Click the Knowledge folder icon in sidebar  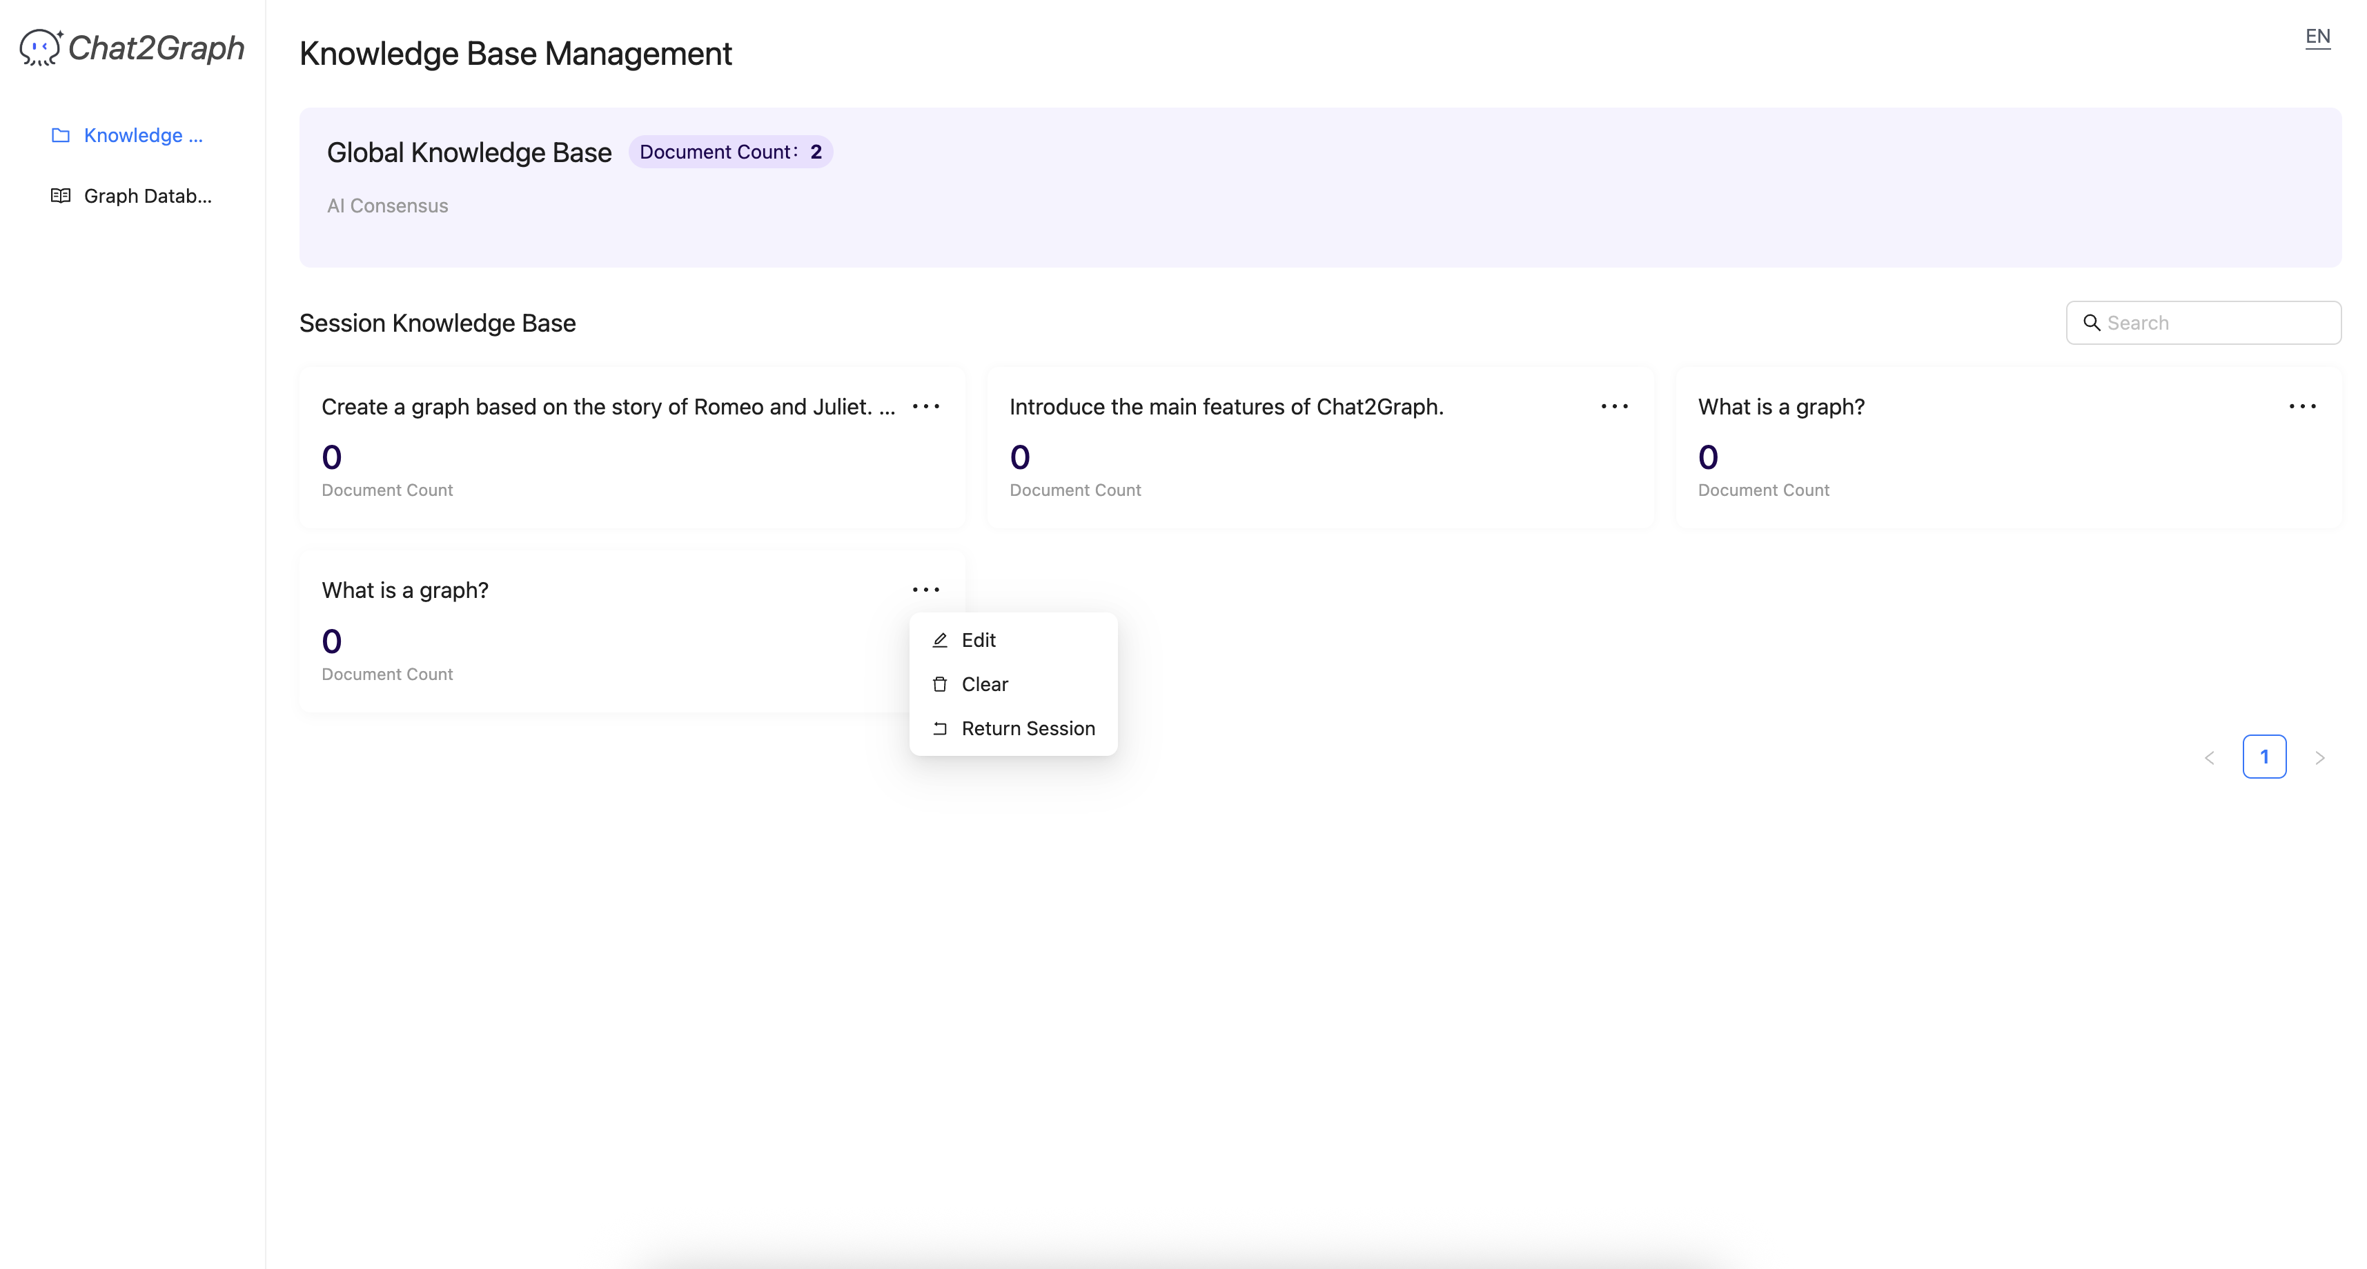[x=61, y=136]
